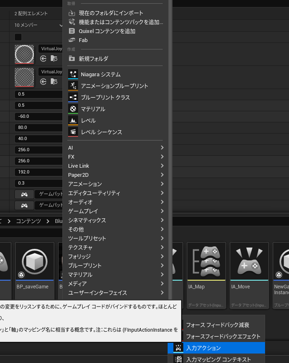Click the Quixel コンテンツを追加 icon
The image size is (289, 363).
coord(72,31)
